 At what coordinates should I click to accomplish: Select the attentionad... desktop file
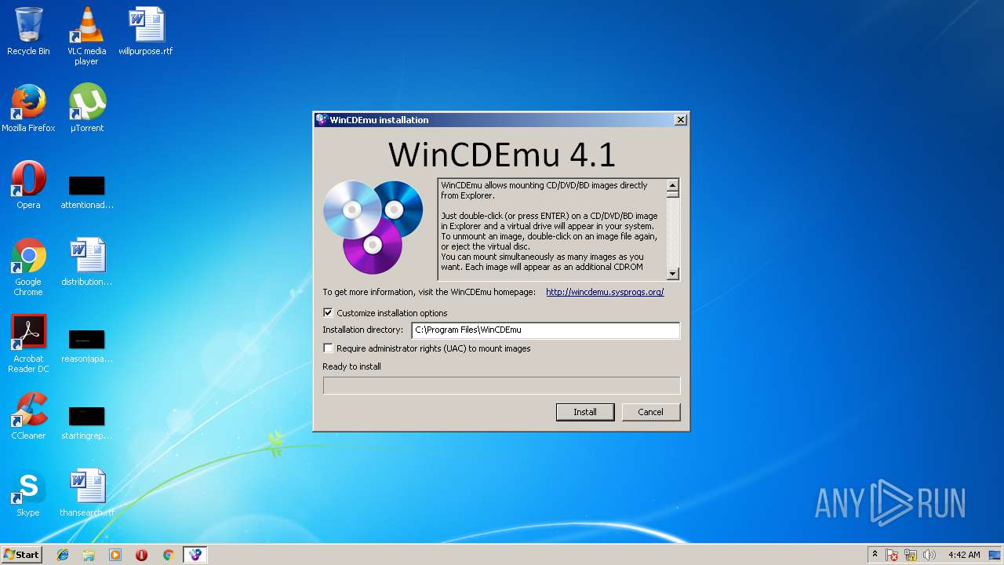pyautogui.click(x=86, y=190)
